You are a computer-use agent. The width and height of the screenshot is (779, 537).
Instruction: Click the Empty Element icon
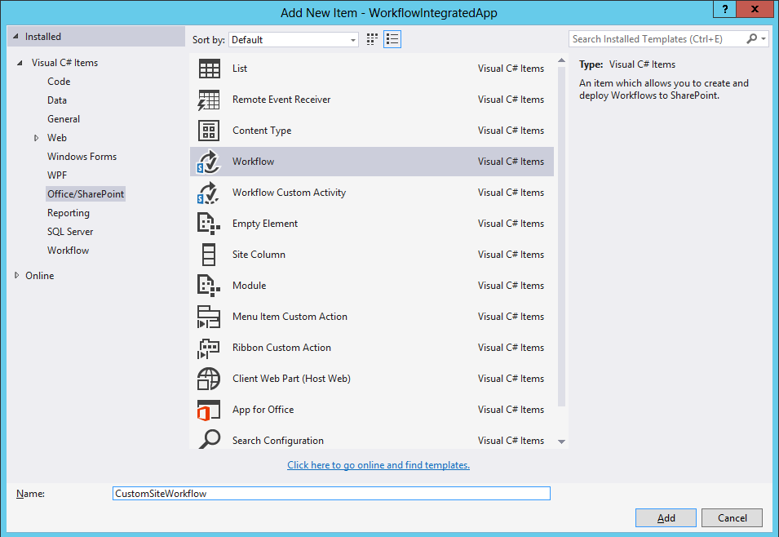point(209,224)
